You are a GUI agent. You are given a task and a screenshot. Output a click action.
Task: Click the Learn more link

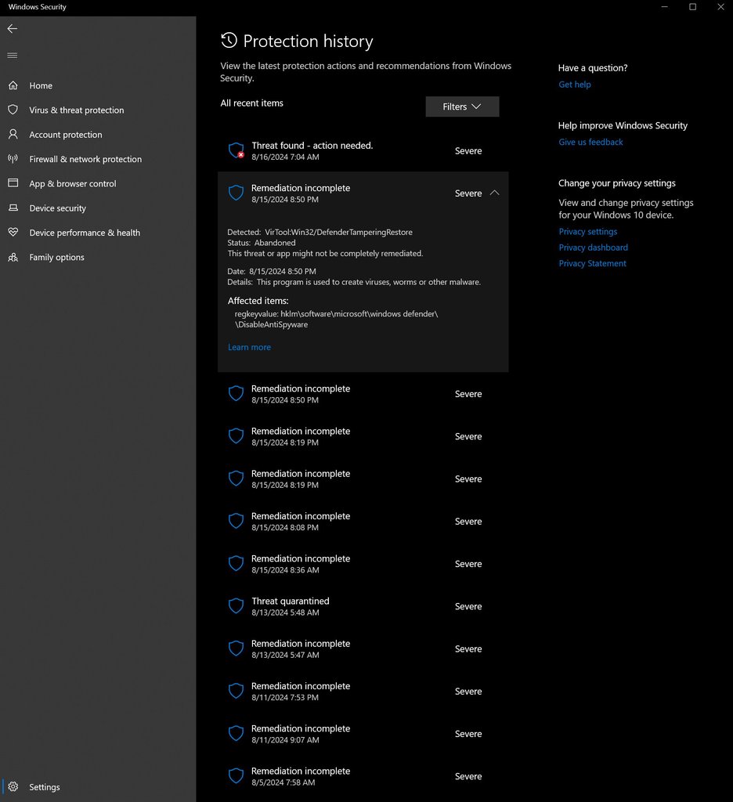[249, 347]
